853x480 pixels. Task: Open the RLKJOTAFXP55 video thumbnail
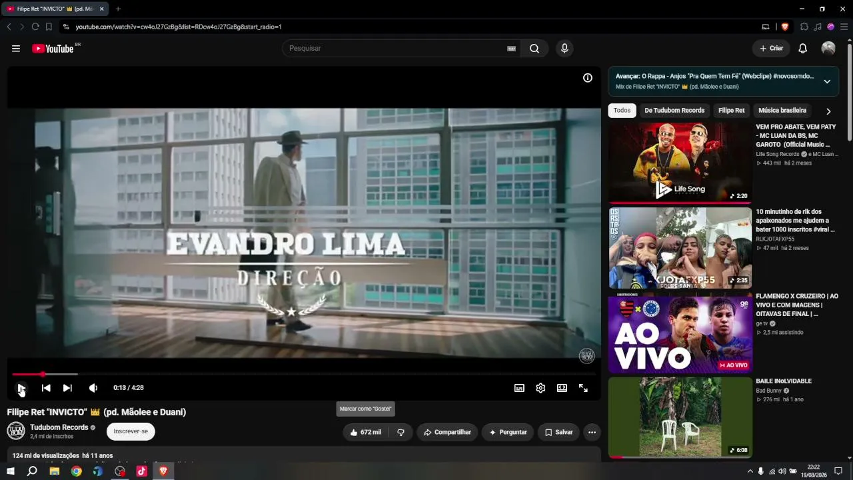pos(680,247)
